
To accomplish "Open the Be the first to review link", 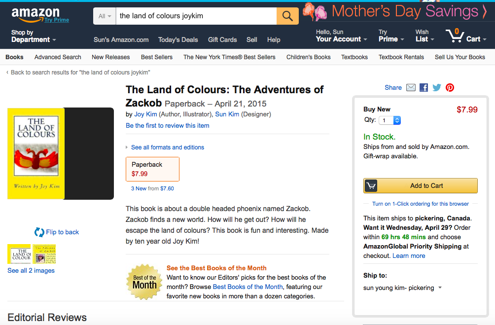I will pyautogui.click(x=168, y=125).
